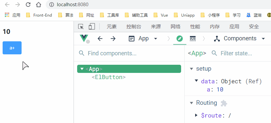Click the a: 10 value
The image size is (271, 123).
click(x=220, y=89)
